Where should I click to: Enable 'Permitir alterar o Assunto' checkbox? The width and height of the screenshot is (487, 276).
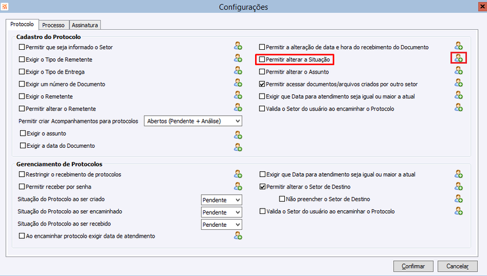point(262,72)
